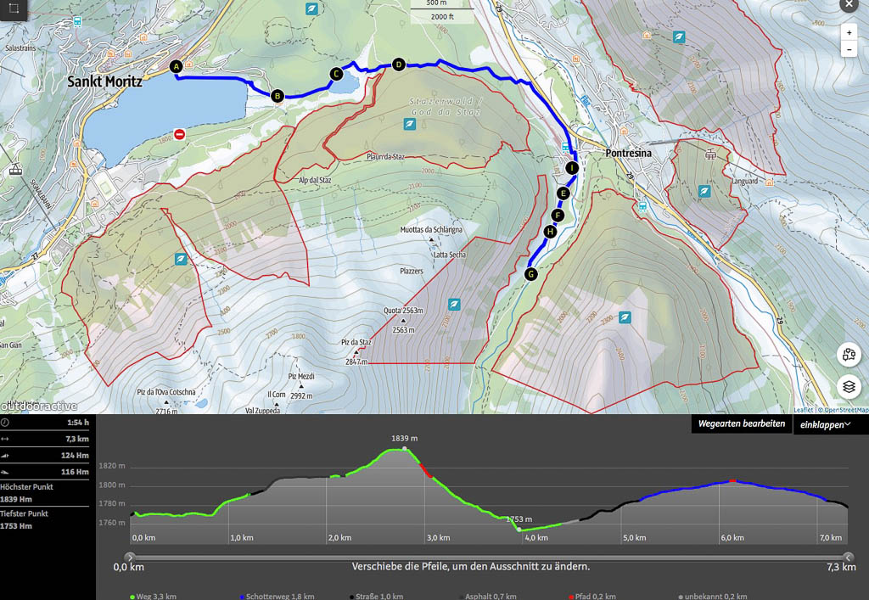Zoom in the map with plus button
This screenshot has width=869, height=600.
tap(849, 32)
